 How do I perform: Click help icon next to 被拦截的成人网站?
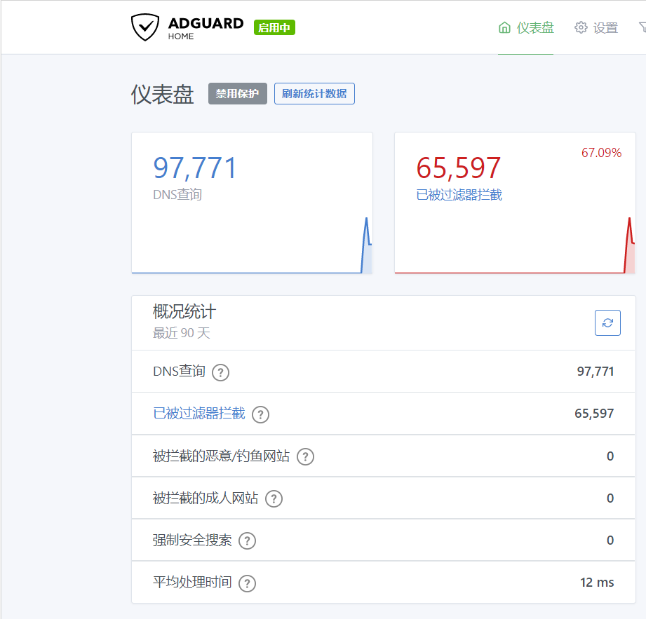click(x=274, y=498)
